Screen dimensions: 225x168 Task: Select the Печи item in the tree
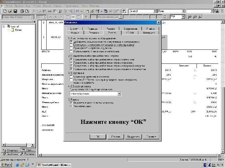18,30
